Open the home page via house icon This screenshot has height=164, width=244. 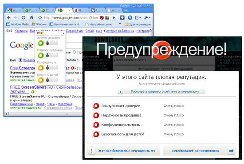point(31,18)
